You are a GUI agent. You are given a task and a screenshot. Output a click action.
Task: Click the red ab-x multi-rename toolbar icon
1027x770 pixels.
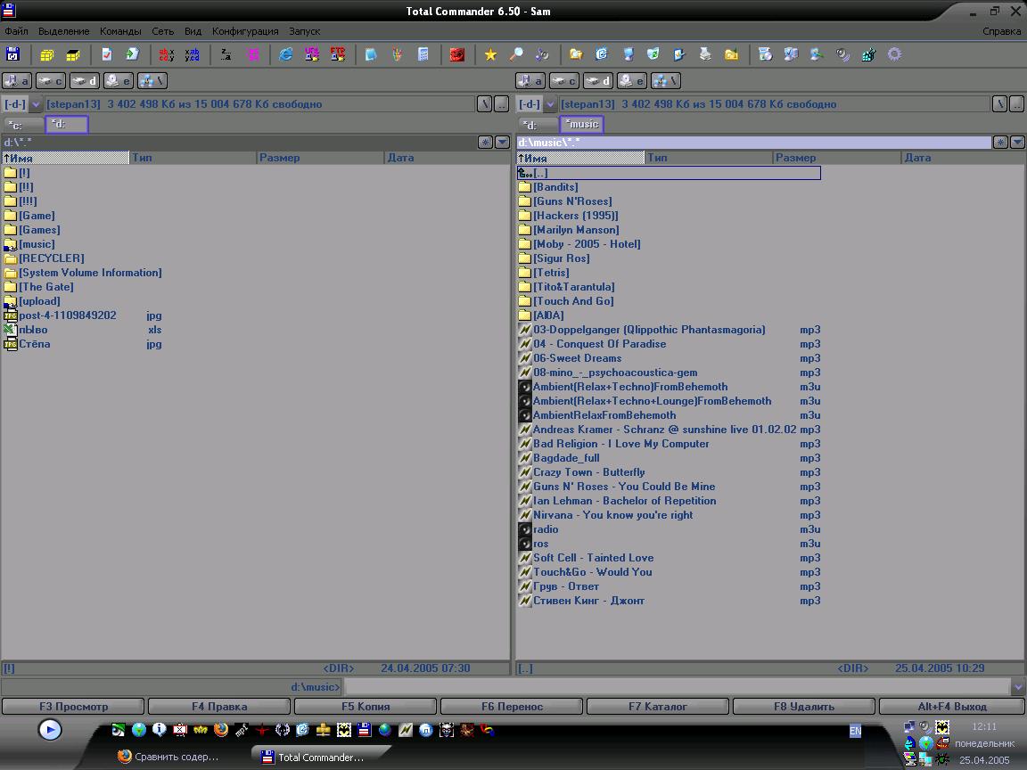[x=167, y=54]
